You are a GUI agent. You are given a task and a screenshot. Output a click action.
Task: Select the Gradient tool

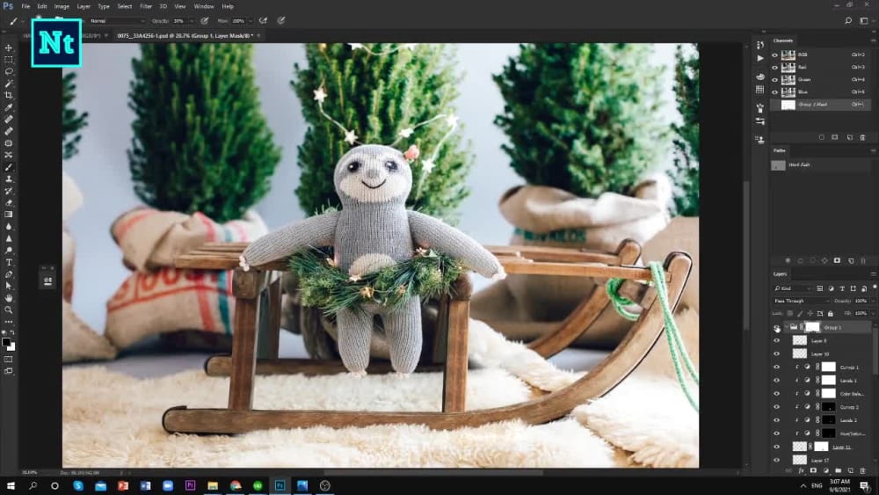(x=9, y=215)
